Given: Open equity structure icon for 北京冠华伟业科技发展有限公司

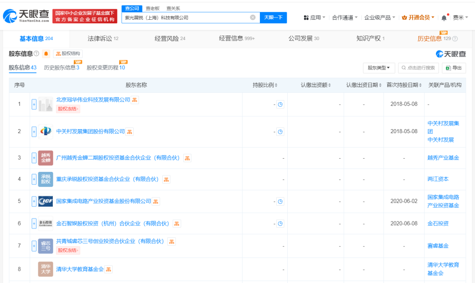Looking at the screenshot, I should pos(135,100).
